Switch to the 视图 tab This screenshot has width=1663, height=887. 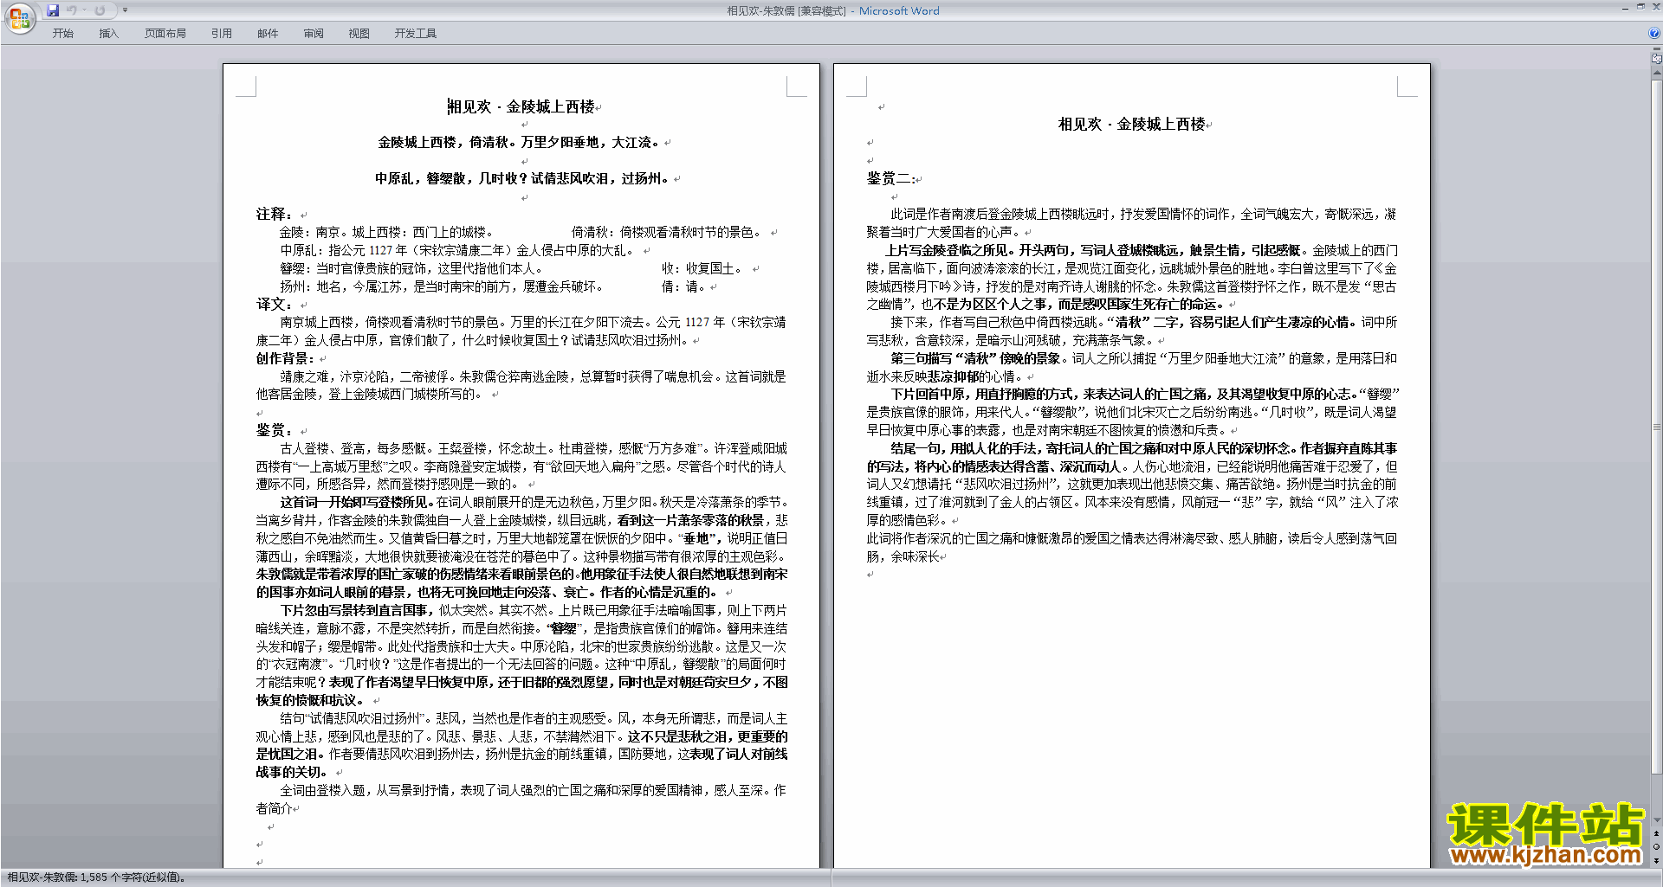359,34
